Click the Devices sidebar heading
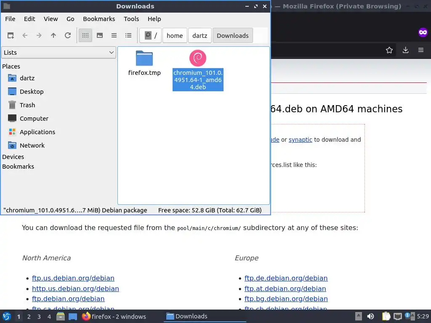The height and width of the screenshot is (323, 431). (x=13, y=157)
